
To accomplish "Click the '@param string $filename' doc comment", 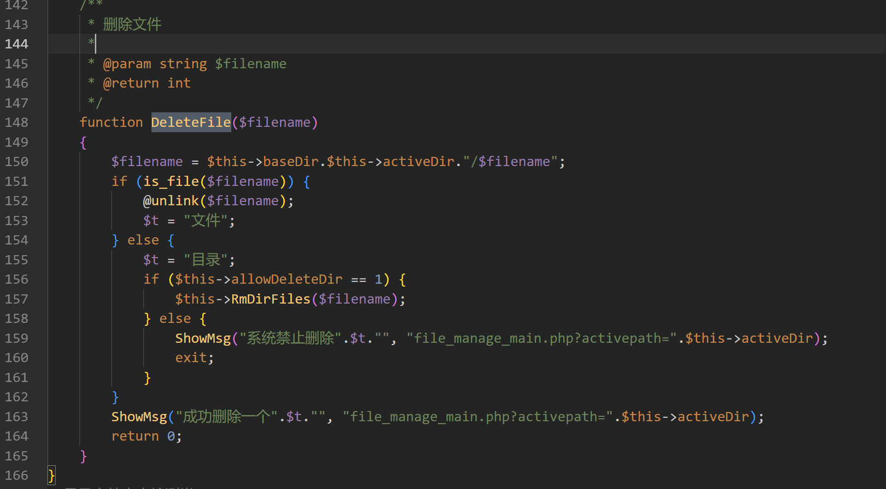I will point(195,64).
